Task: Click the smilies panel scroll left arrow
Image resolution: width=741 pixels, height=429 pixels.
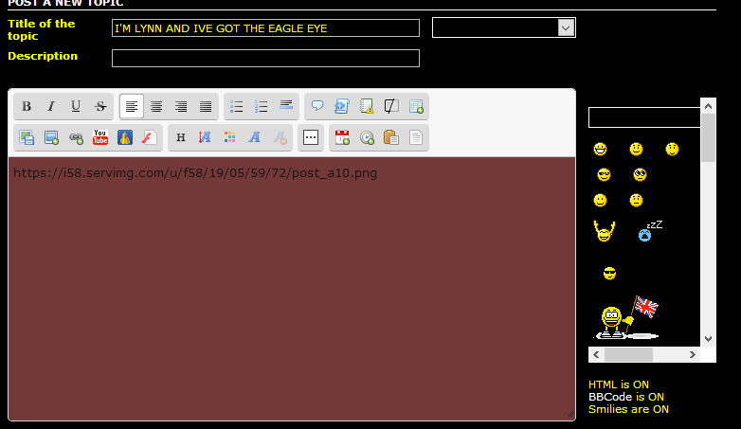Action: pos(596,354)
